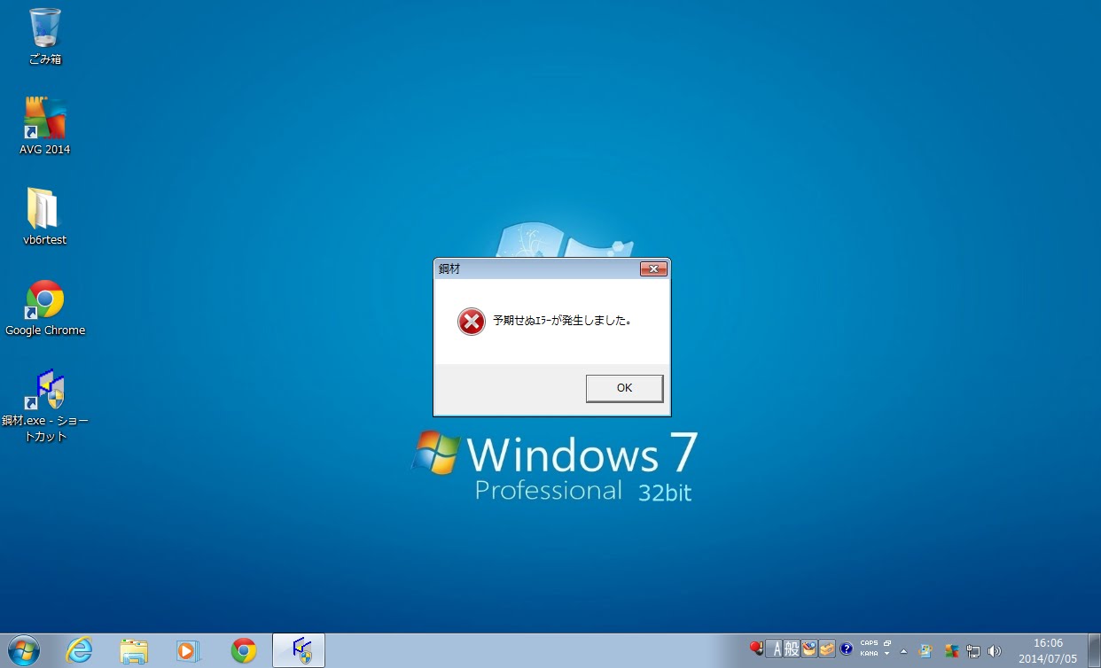1101x668 pixels.
Task: Open Windows Explorer from the taskbar
Action: coord(134,651)
